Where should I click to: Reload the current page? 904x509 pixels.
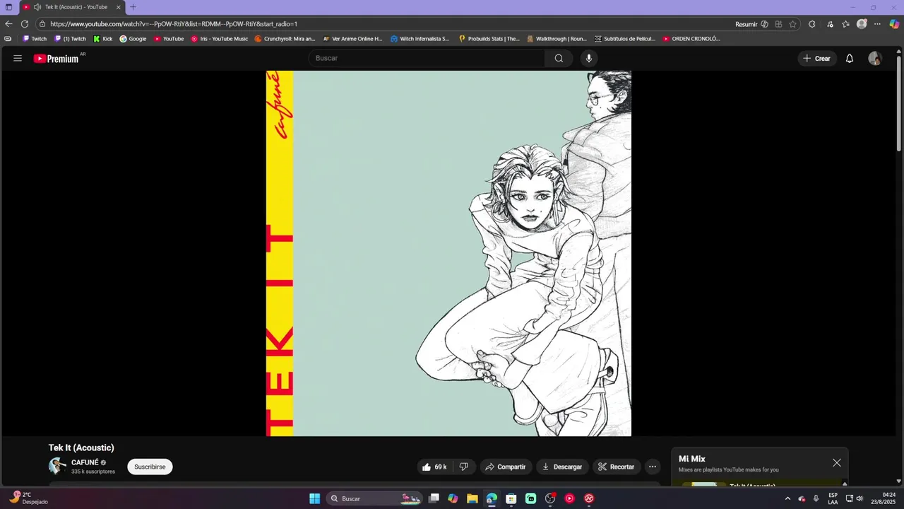click(x=25, y=23)
